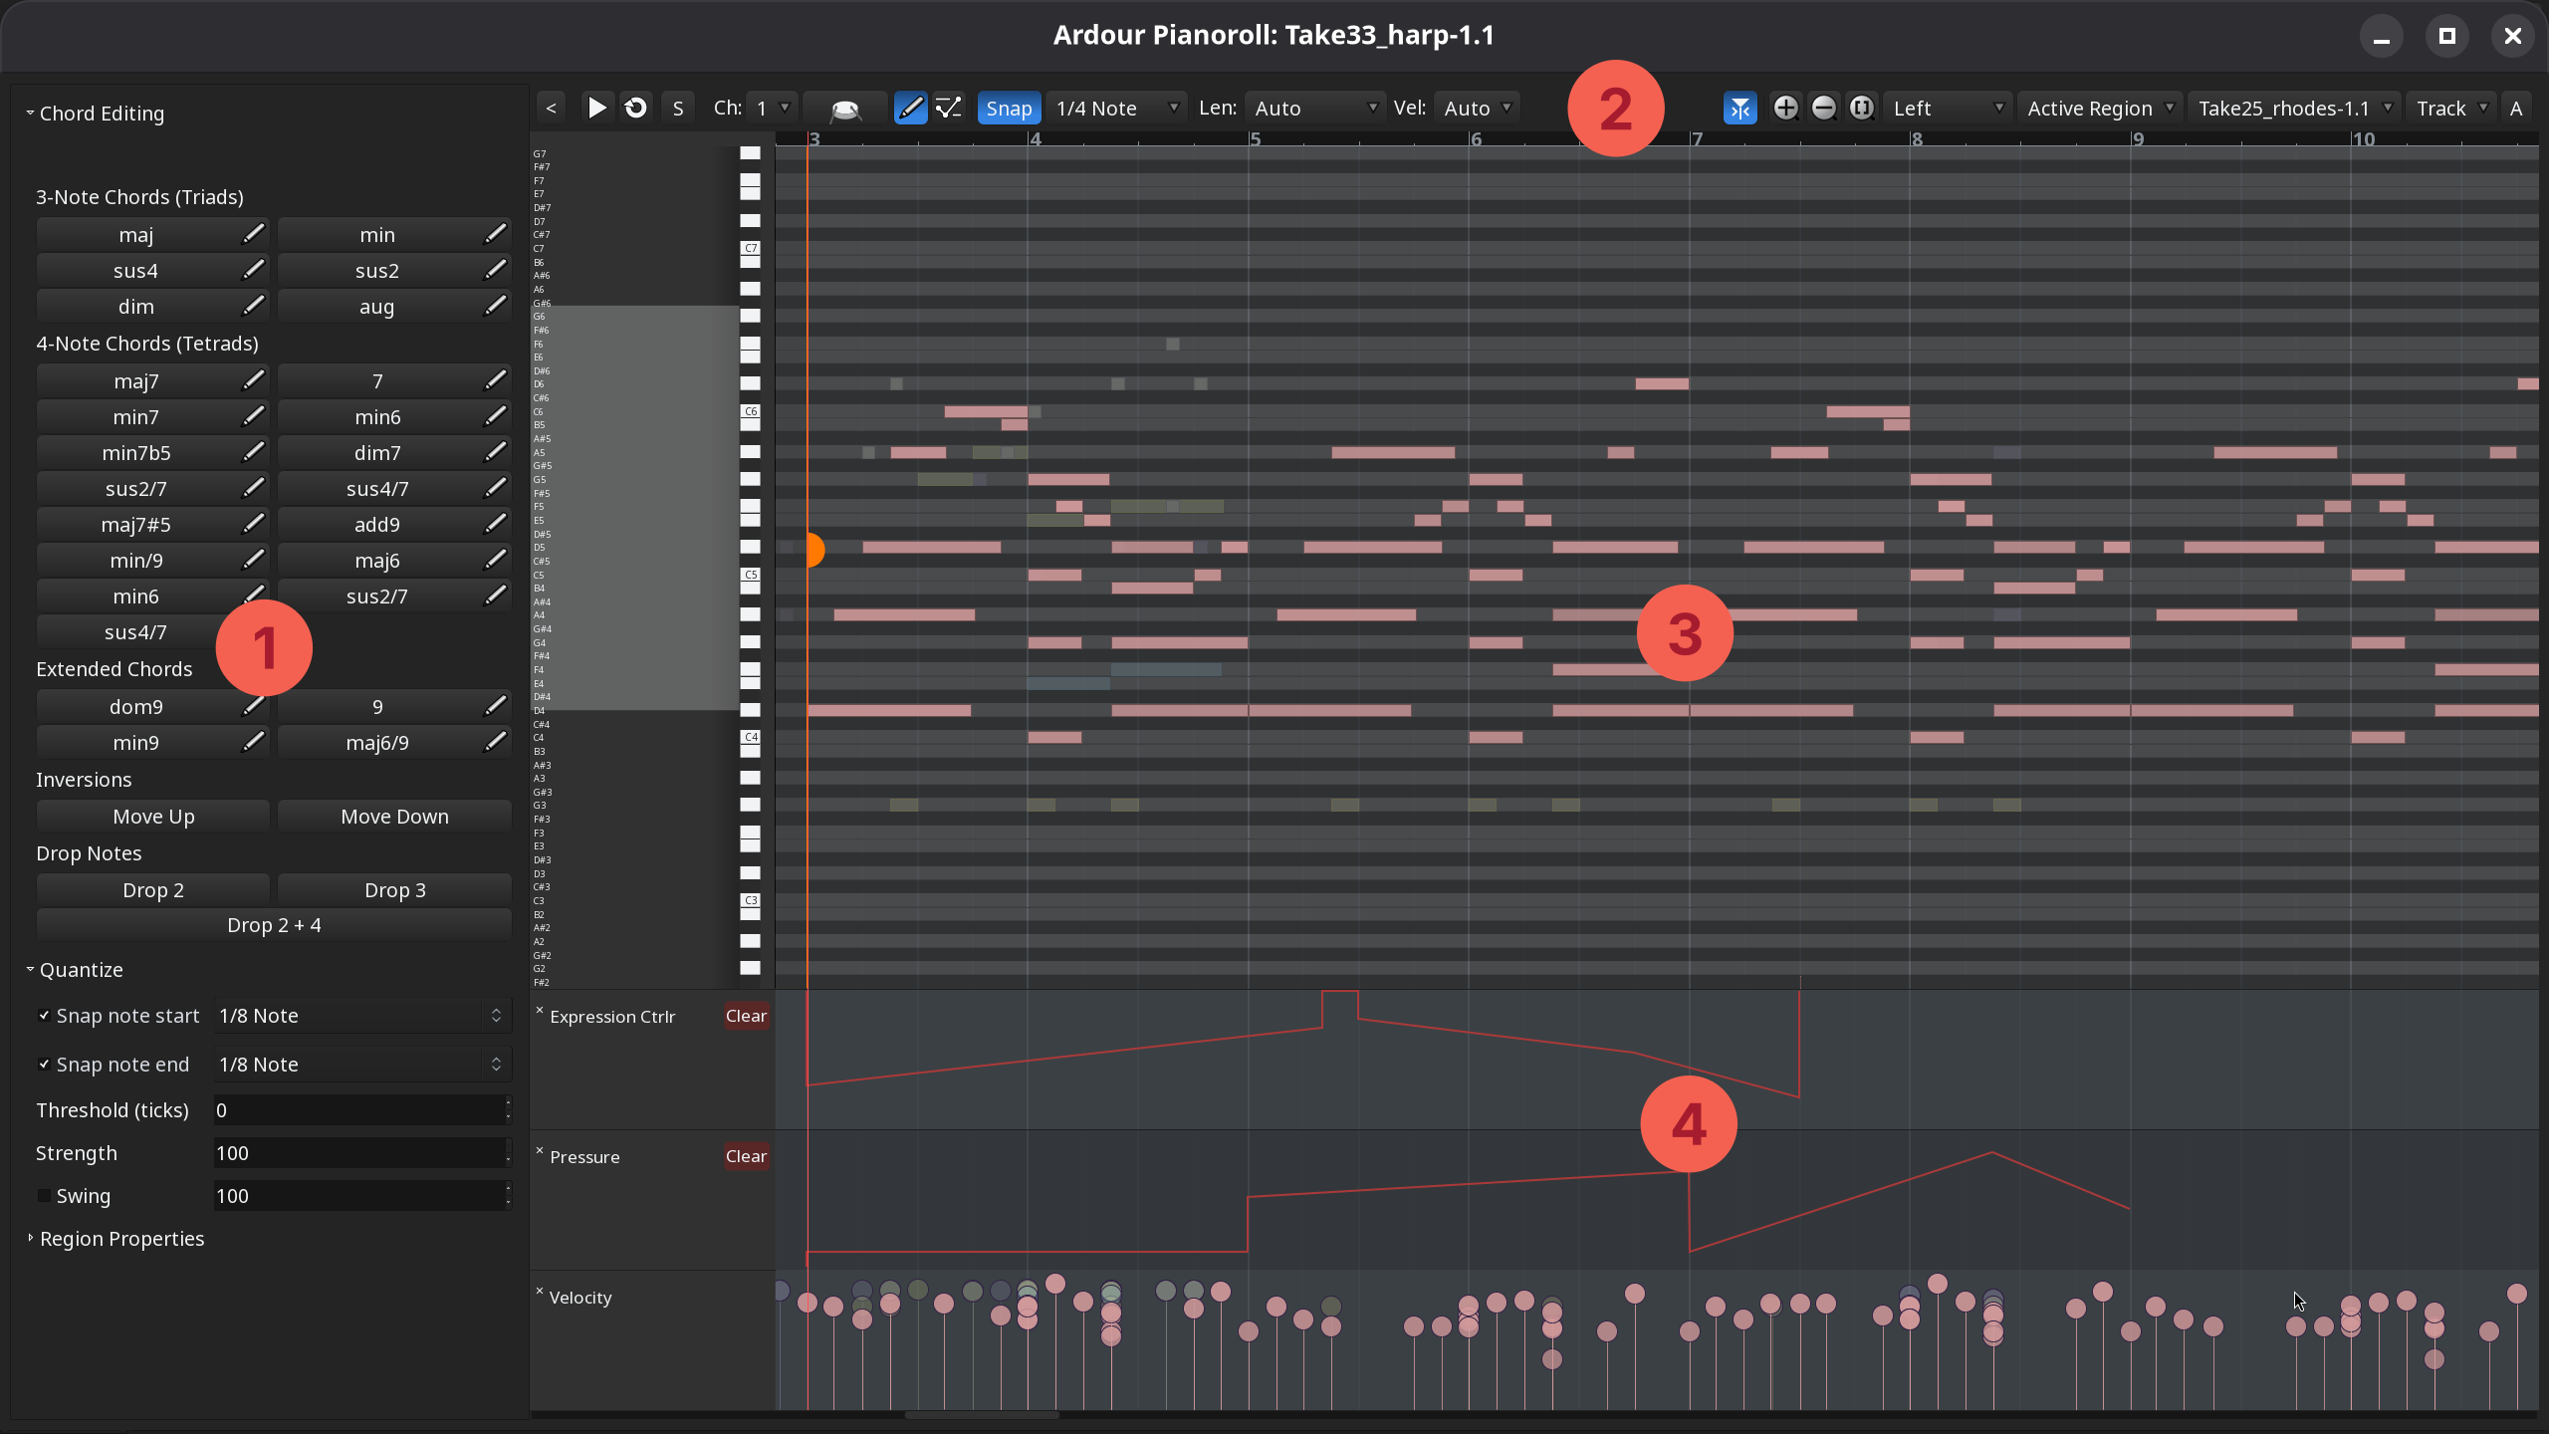2549x1434 pixels.
Task: Toggle loop playback icon
Action: [x=635, y=108]
